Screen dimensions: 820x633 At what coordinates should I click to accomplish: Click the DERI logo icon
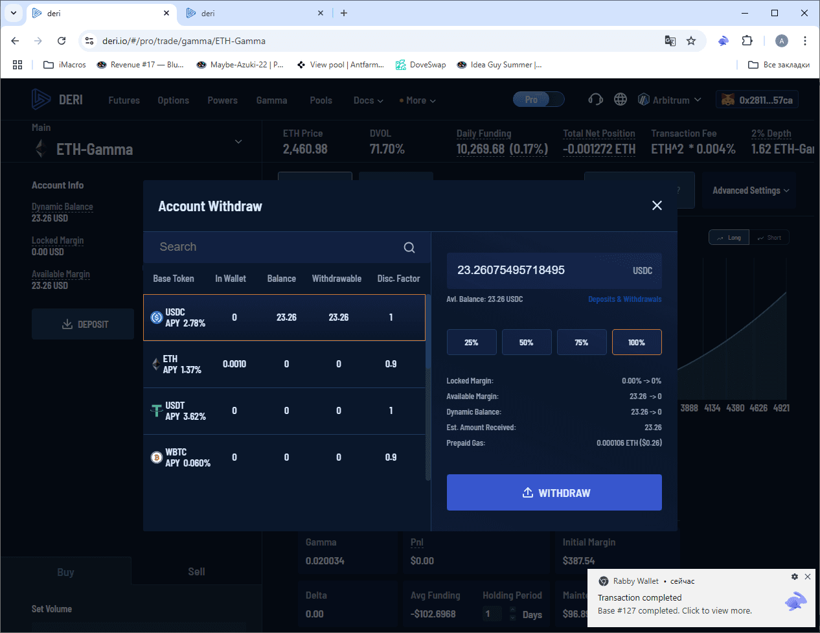(x=41, y=99)
